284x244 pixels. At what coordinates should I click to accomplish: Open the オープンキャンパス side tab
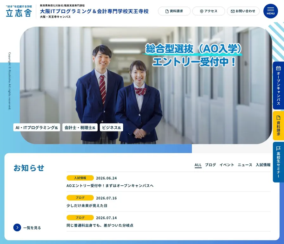coord(278,86)
